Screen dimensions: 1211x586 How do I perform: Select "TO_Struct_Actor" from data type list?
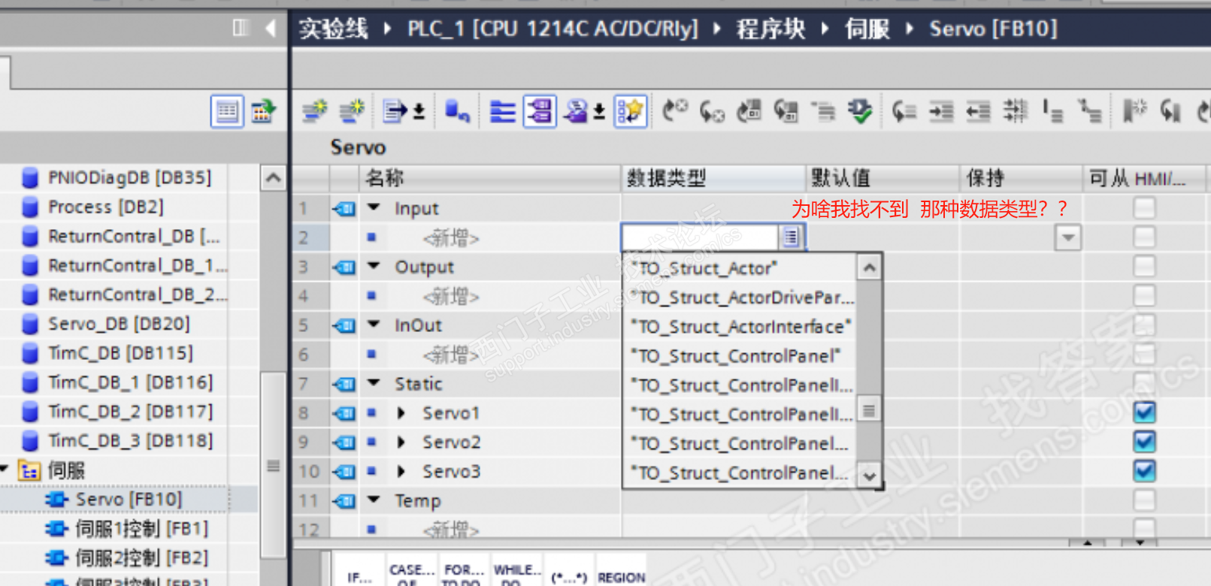(740, 267)
